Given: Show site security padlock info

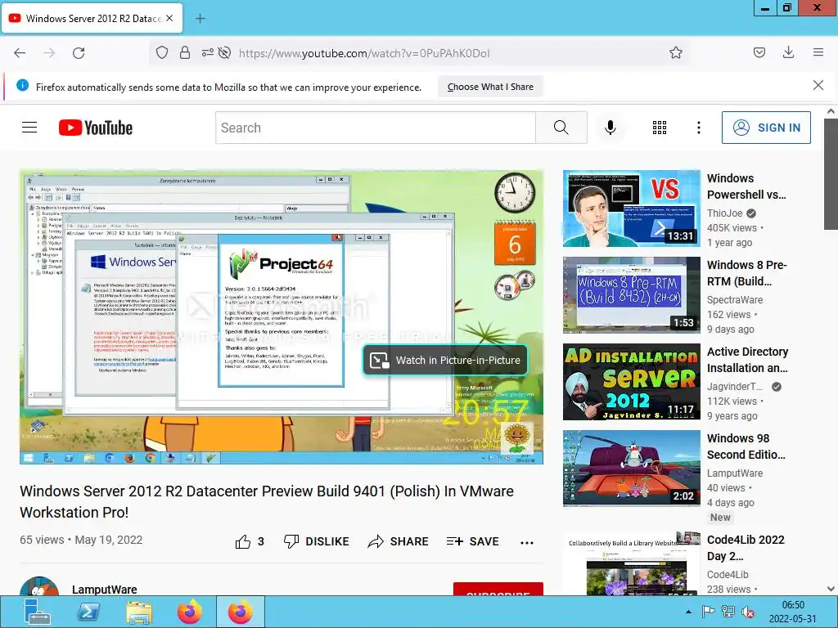Looking at the screenshot, I should click(185, 52).
